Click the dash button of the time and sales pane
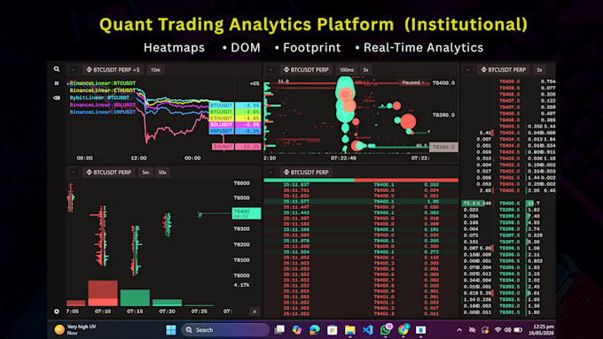Viewport: 603px width, 339px height. click(270, 173)
